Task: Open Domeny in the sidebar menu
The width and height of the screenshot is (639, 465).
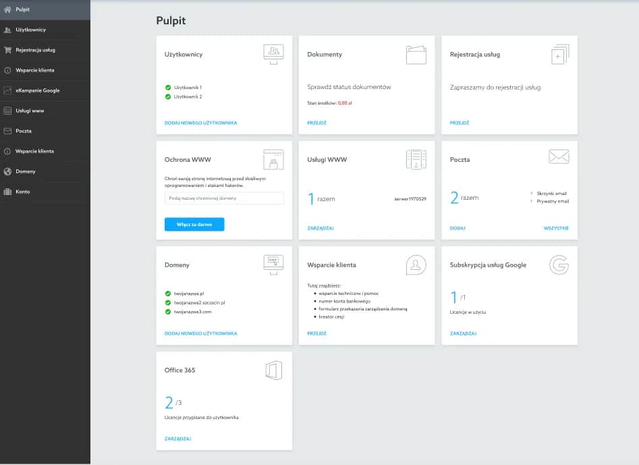Action: [x=26, y=171]
